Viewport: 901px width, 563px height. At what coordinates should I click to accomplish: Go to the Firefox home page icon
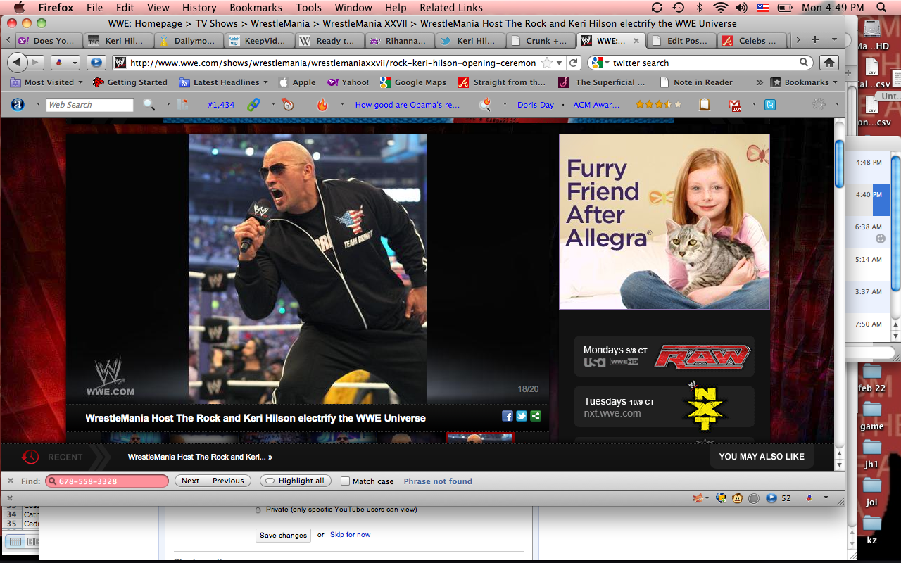click(x=829, y=63)
